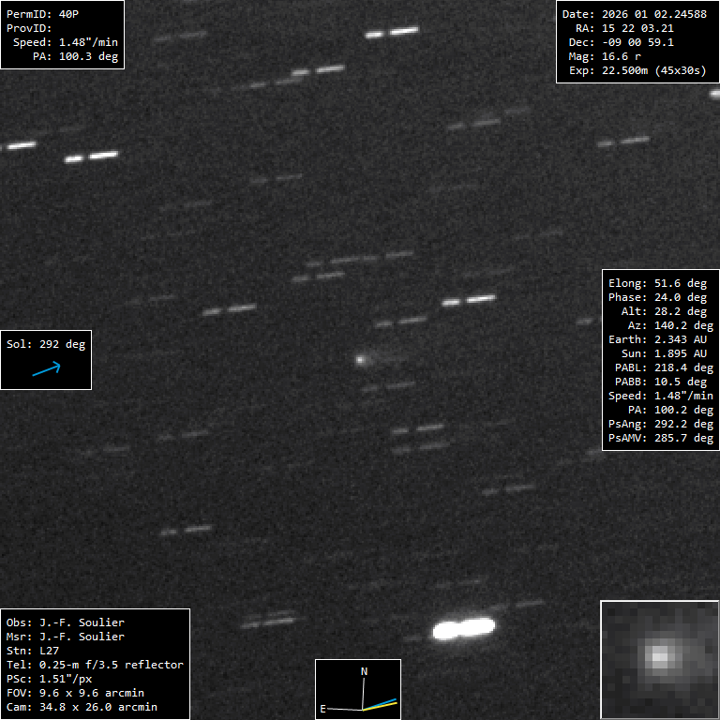
Task: Select the E label on compass
Action: (322, 709)
